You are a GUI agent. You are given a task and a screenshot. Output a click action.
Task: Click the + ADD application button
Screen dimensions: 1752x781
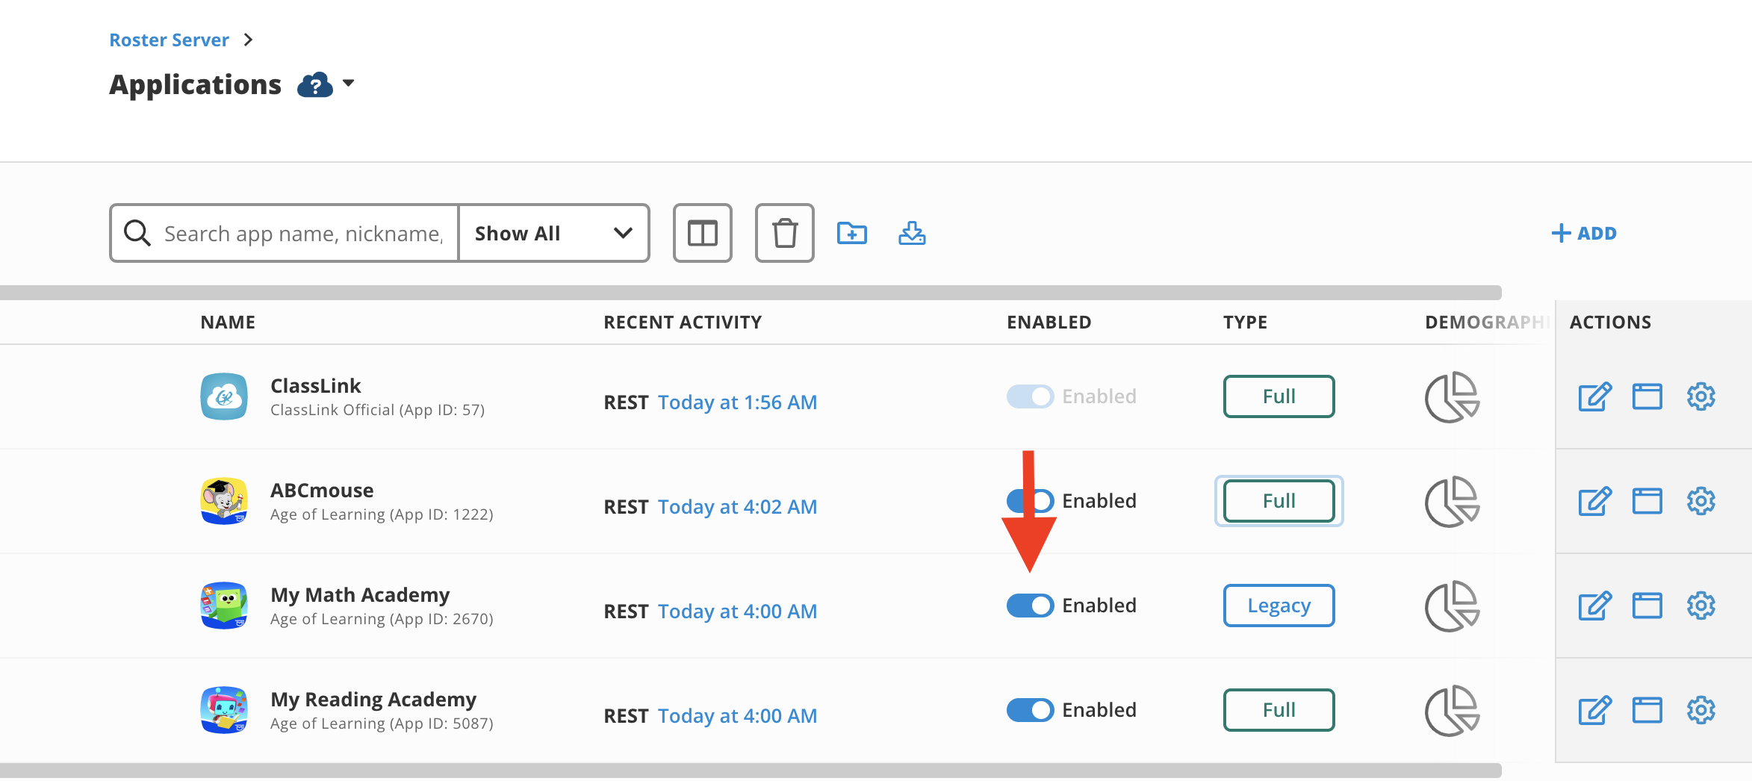[x=1583, y=234]
